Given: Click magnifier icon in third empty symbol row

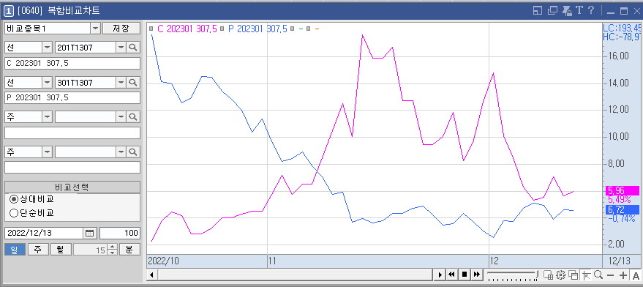Looking at the screenshot, I should [133, 117].
